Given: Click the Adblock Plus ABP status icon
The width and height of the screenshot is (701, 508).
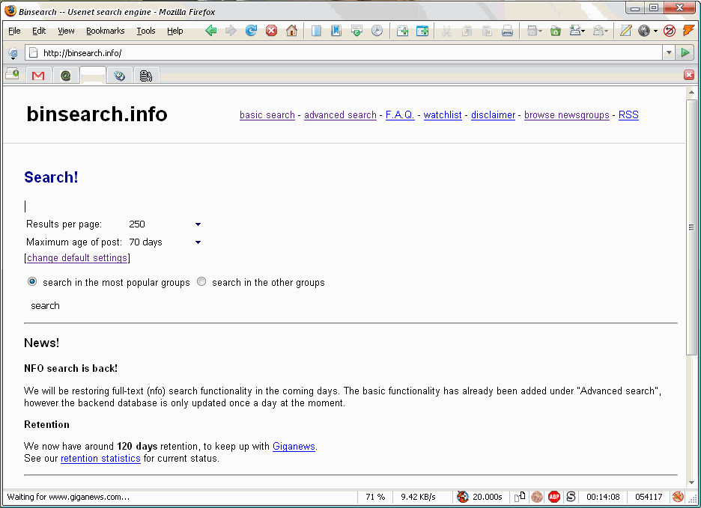Looking at the screenshot, I should coord(554,496).
